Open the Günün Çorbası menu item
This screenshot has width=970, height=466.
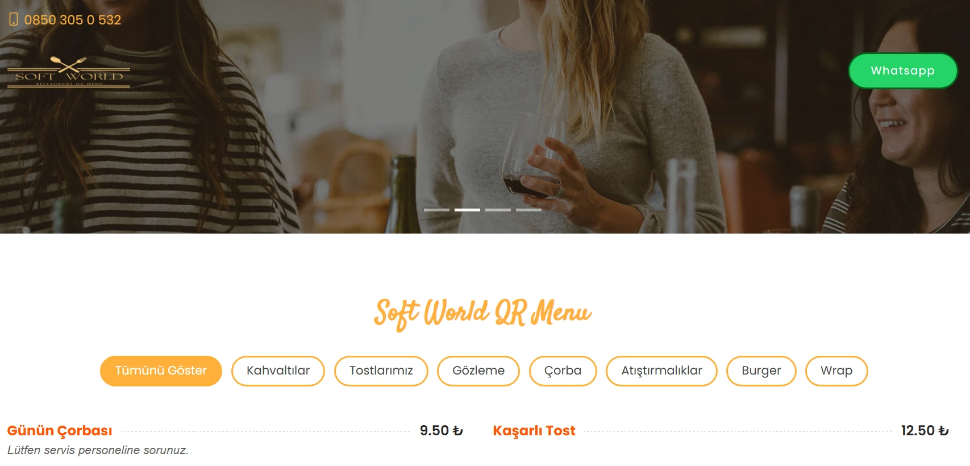pos(60,431)
